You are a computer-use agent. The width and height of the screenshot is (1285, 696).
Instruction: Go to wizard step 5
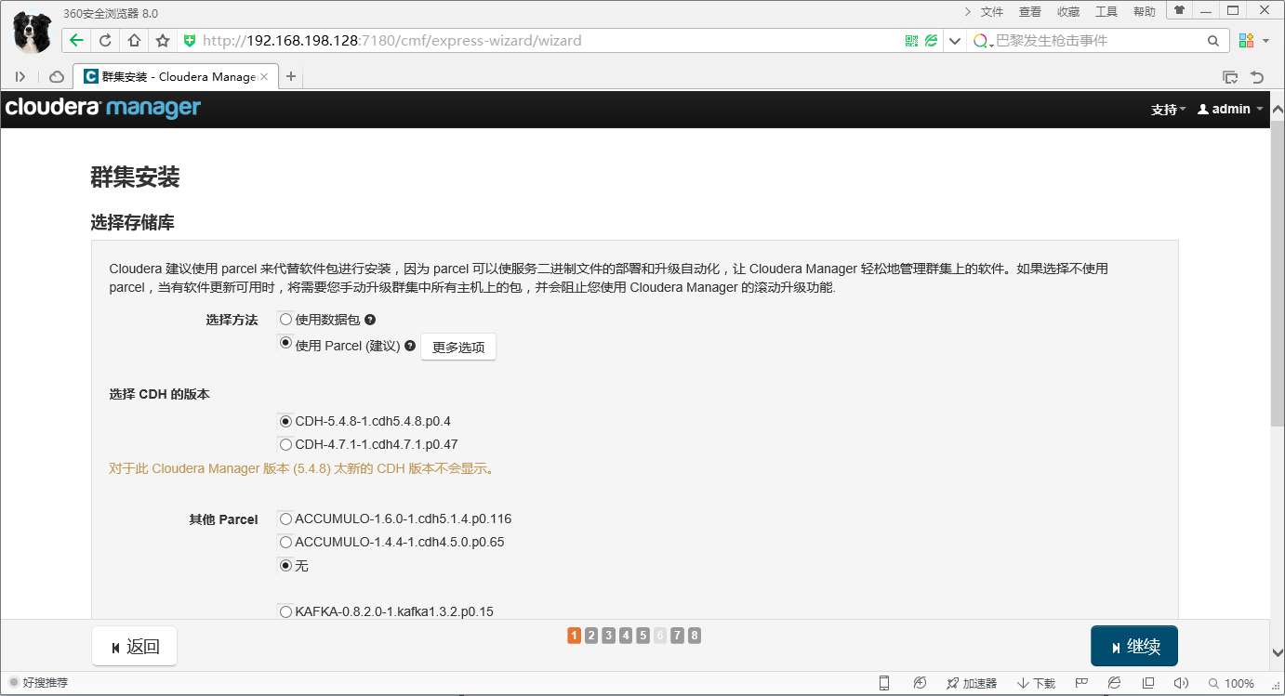pyautogui.click(x=642, y=636)
